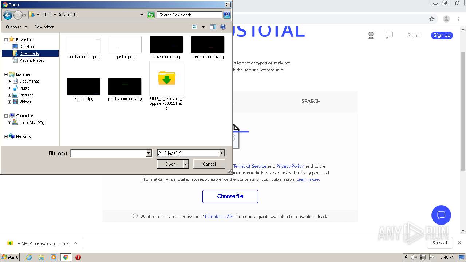
Task: Expand the Music library node
Action: pos(9,88)
